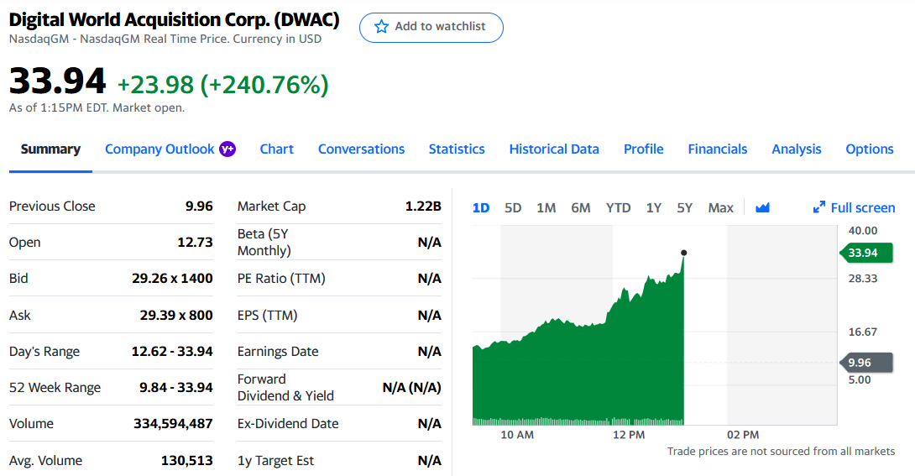Select the 1D chart range
915x476 pixels.
[x=481, y=207]
